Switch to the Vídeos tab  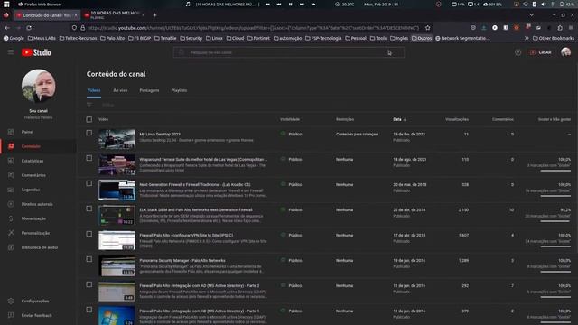(94, 90)
